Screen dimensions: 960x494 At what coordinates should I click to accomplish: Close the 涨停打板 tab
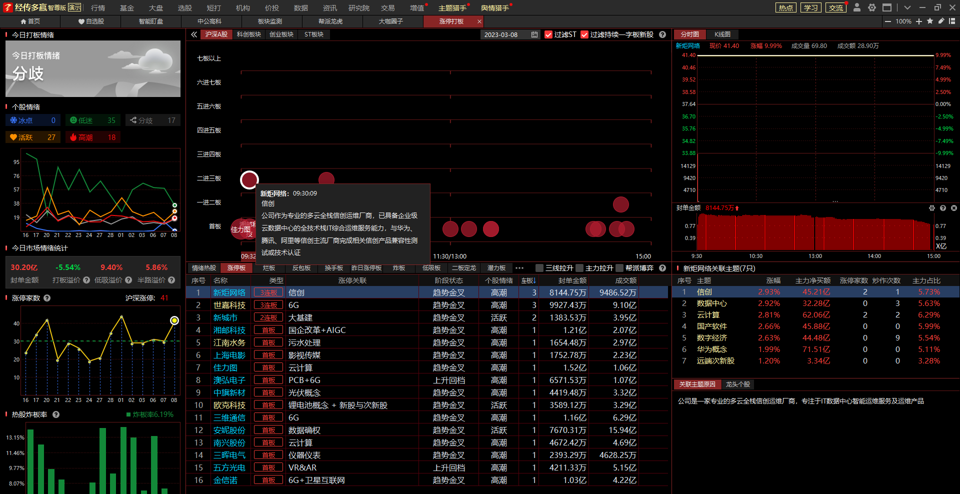[479, 21]
